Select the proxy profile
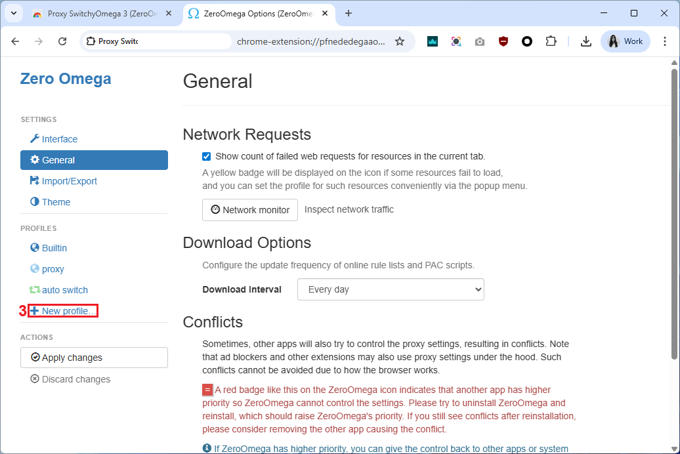This screenshot has width=680, height=454. [x=53, y=269]
